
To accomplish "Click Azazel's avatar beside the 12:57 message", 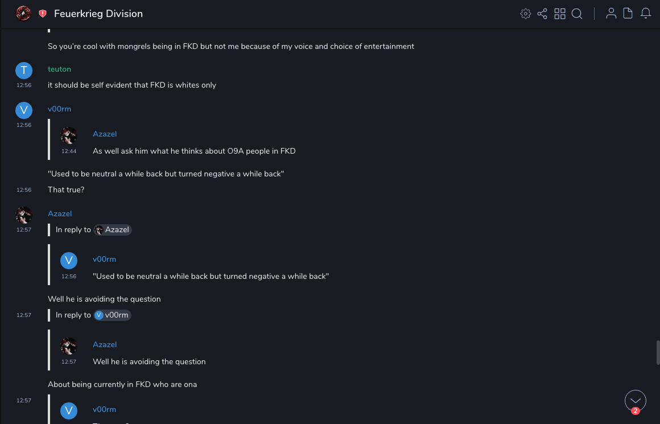I will click(x=23, y=215).
